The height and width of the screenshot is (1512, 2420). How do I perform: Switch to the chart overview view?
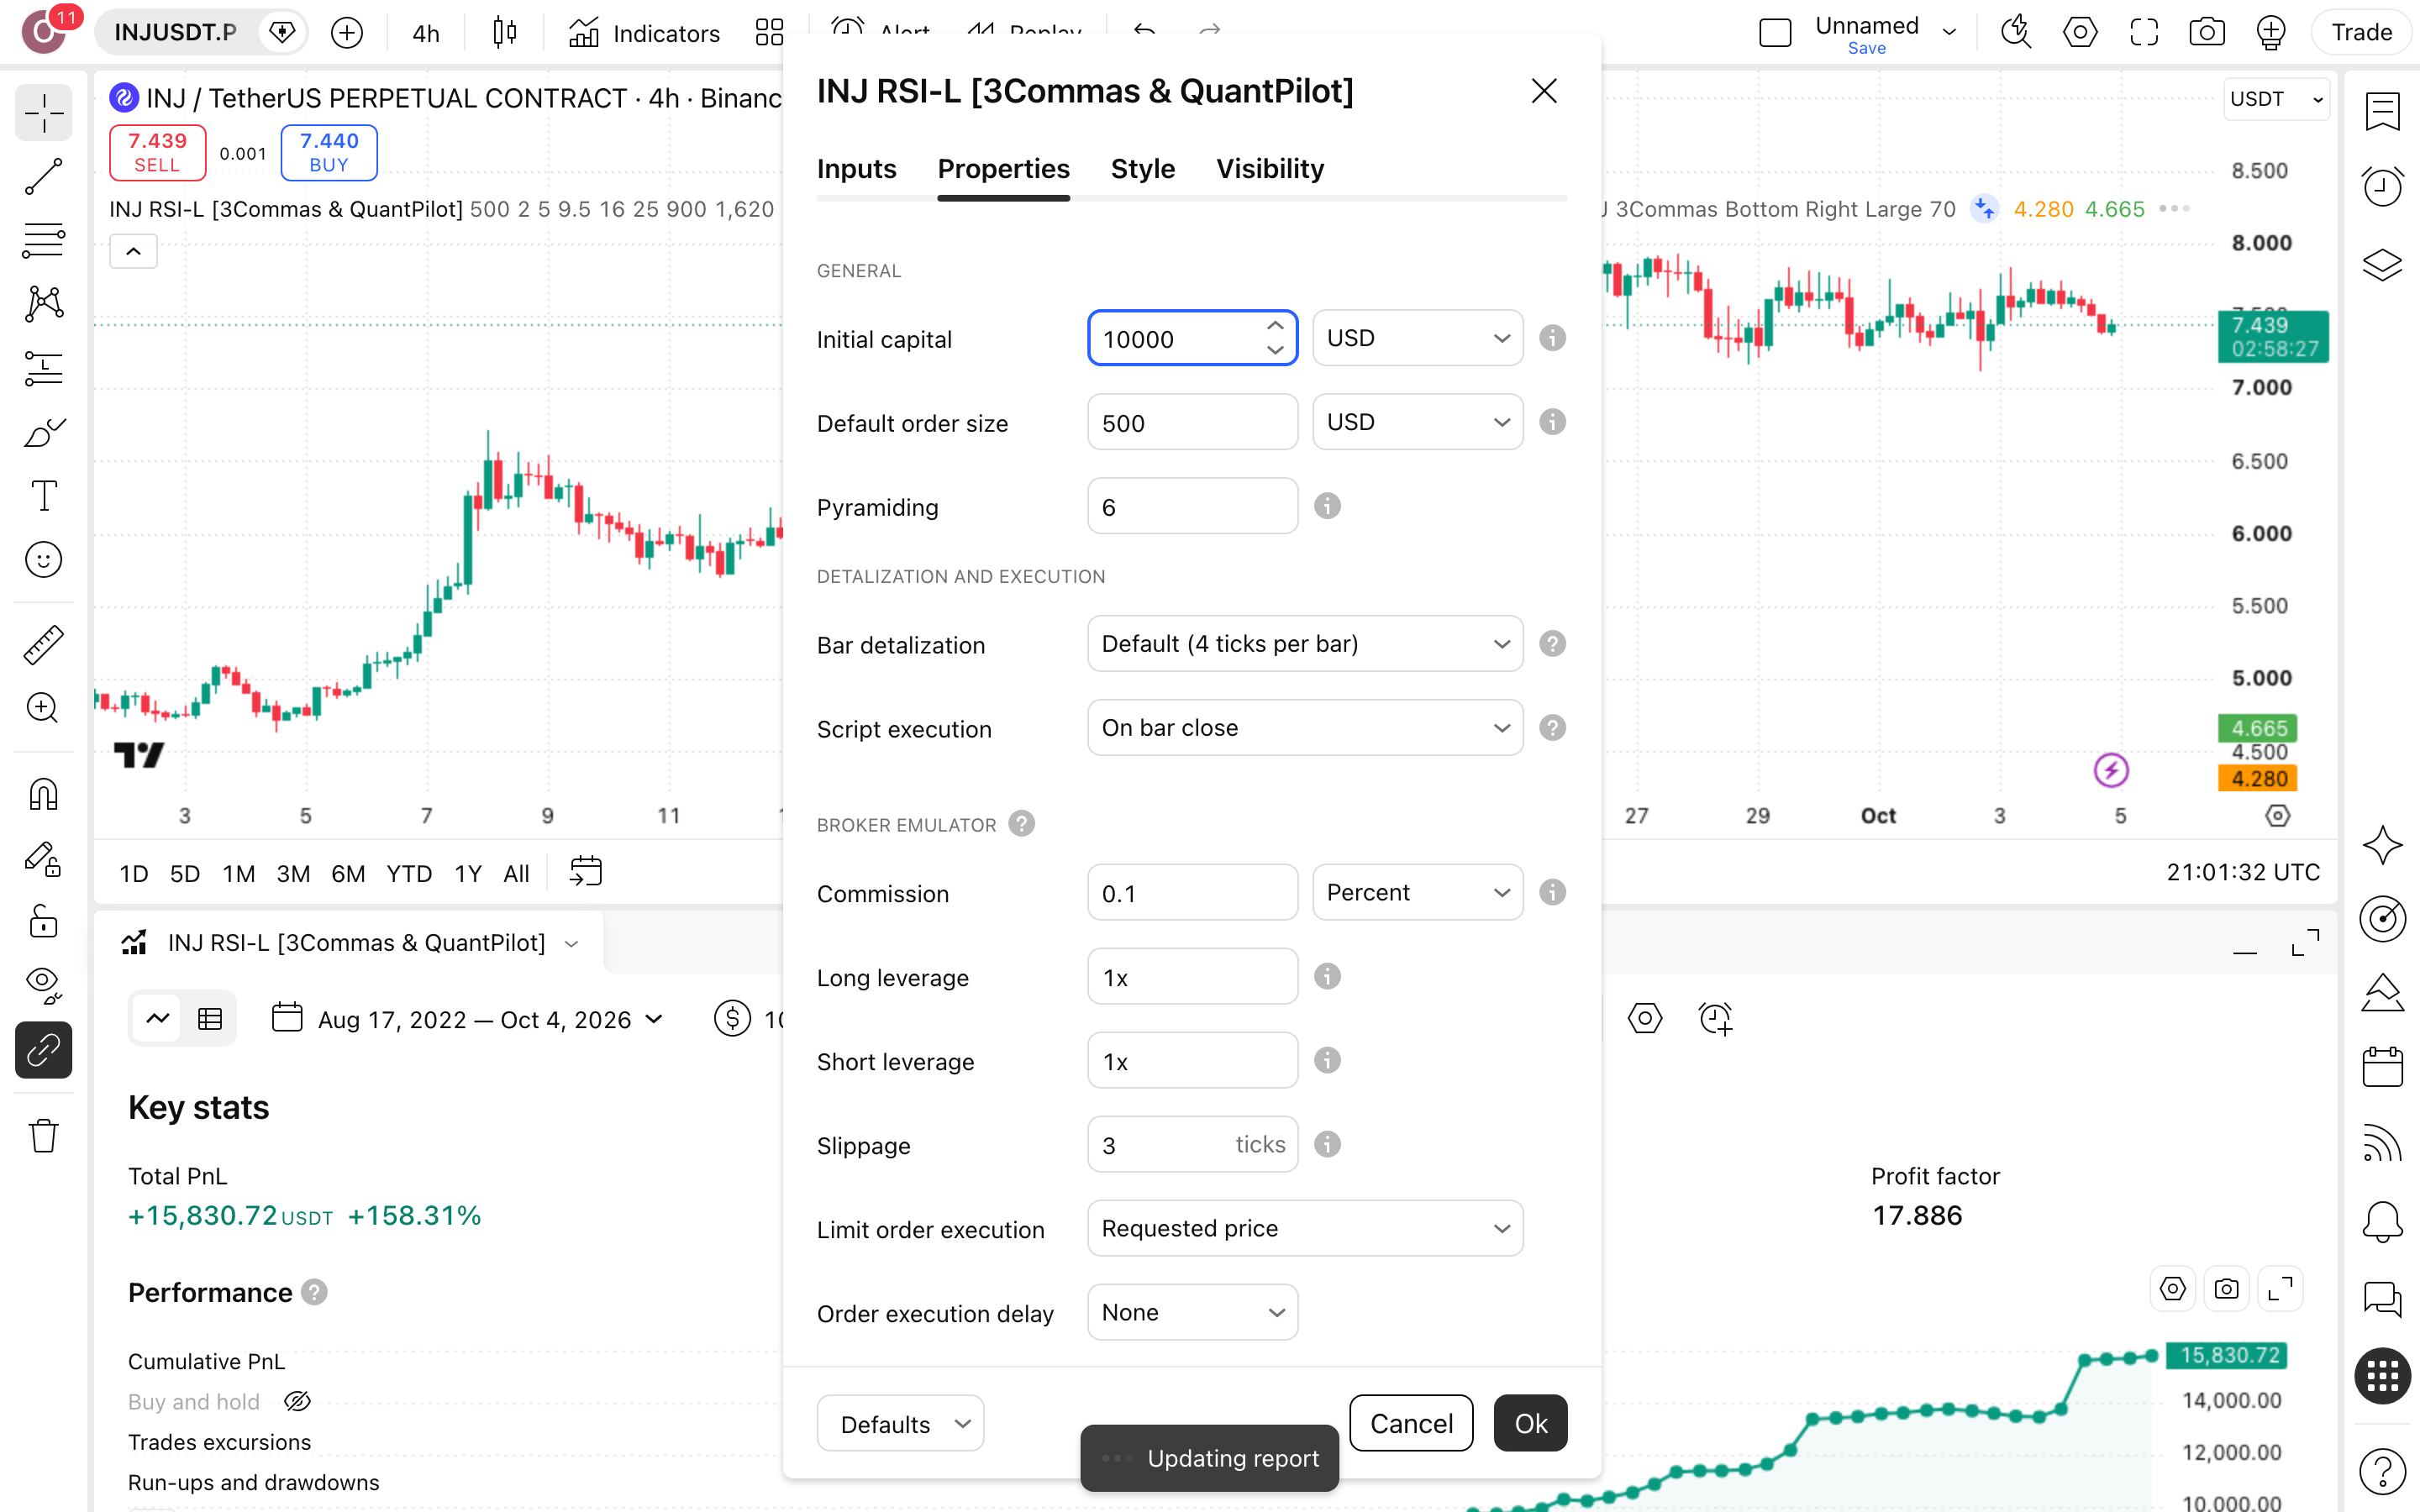tap(157, 1019)
